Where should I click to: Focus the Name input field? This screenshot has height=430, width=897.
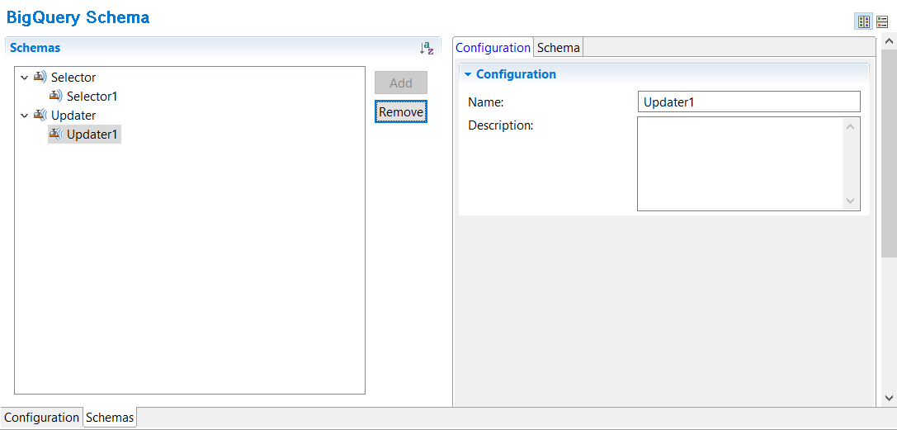pos(748,102)
